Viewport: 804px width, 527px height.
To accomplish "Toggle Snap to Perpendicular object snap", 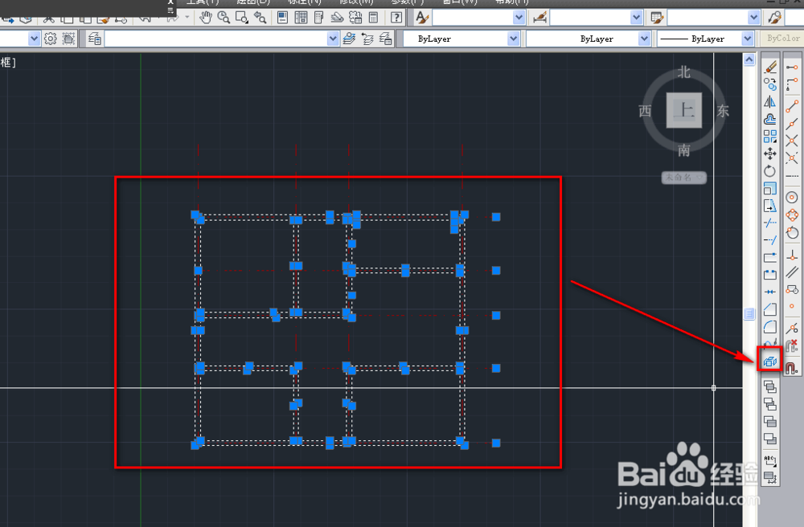I will point(792,255).
